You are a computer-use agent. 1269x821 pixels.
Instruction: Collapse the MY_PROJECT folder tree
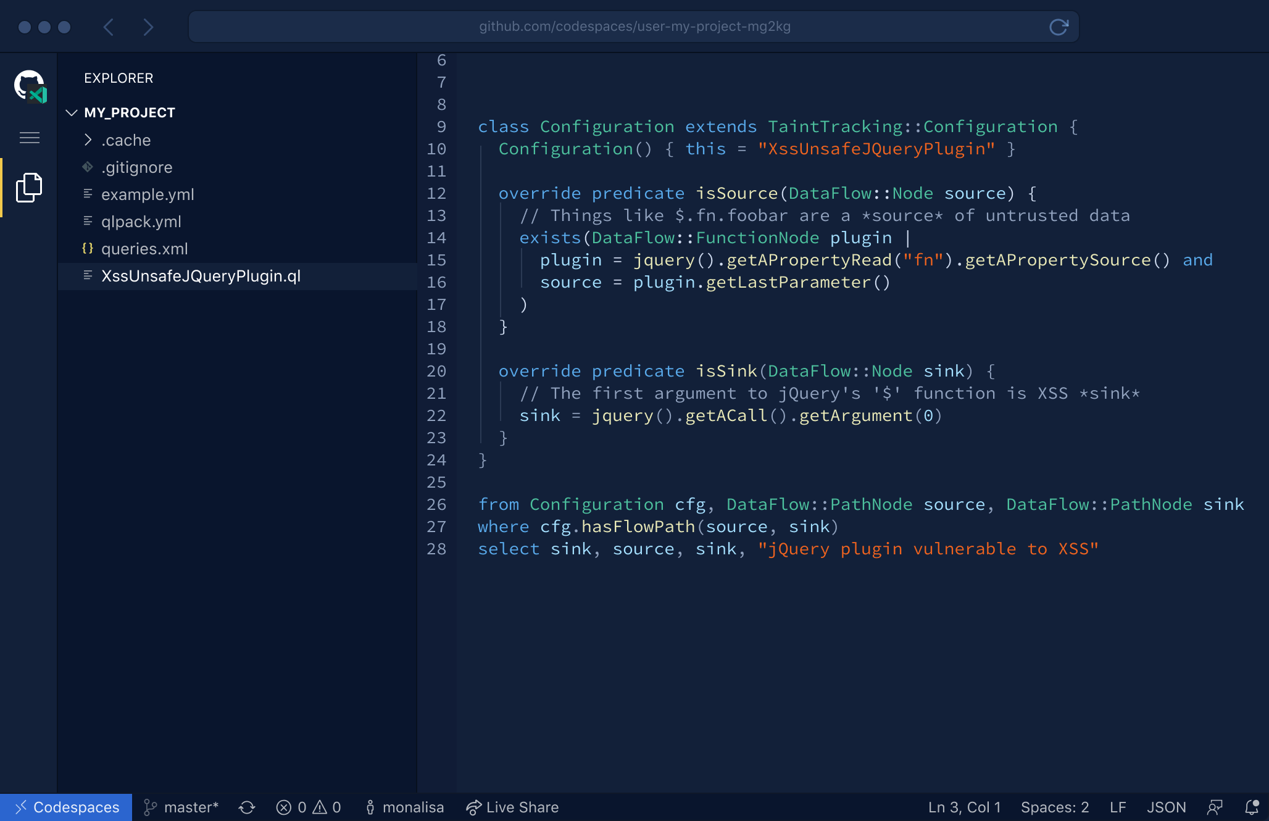72,112
